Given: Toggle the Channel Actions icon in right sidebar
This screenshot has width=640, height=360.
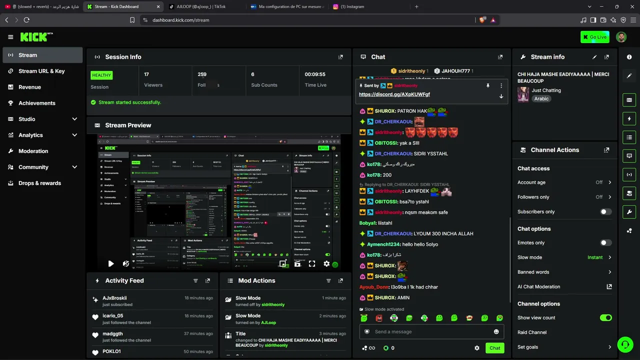Looking at the screenshot, I should click(x=629, y=193).
